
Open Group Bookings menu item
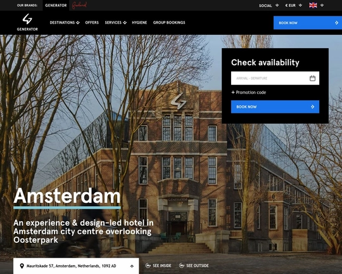[169, 22]
